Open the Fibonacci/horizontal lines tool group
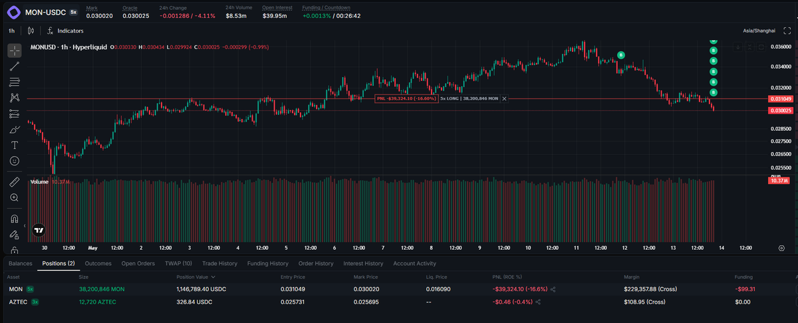 point(15,82)
